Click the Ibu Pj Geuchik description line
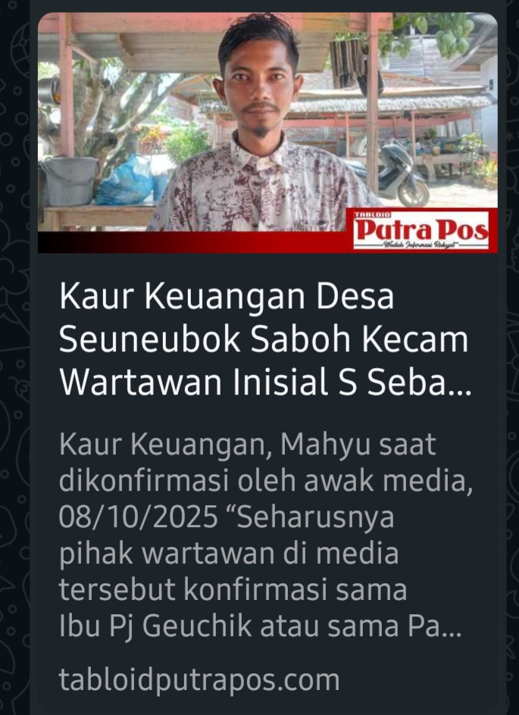This screenshot has width=519, height=715. [x=260, y=626]
